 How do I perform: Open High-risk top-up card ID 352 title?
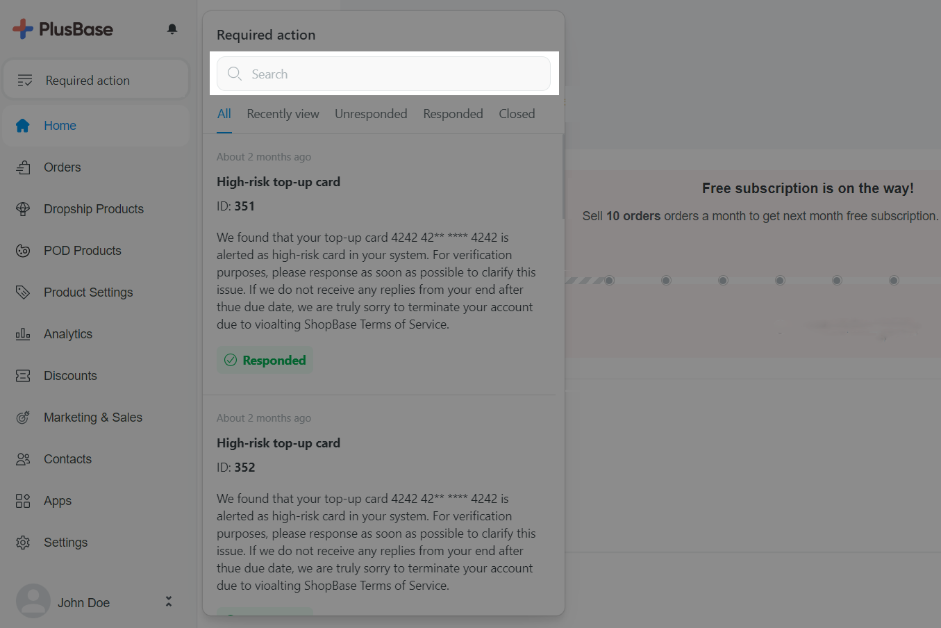click(278, 443)
